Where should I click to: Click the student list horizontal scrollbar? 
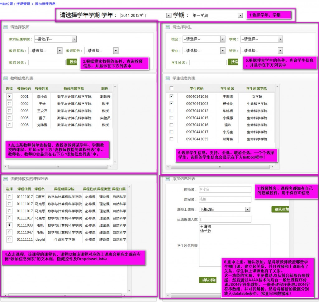tap(220, 167)
